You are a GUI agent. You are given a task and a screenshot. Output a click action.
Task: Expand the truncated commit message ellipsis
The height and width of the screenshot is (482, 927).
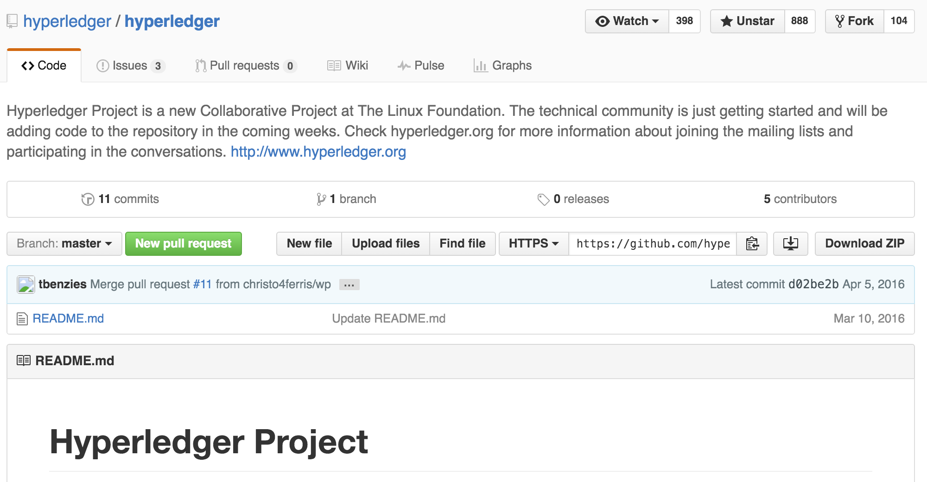tap(350, 285)
